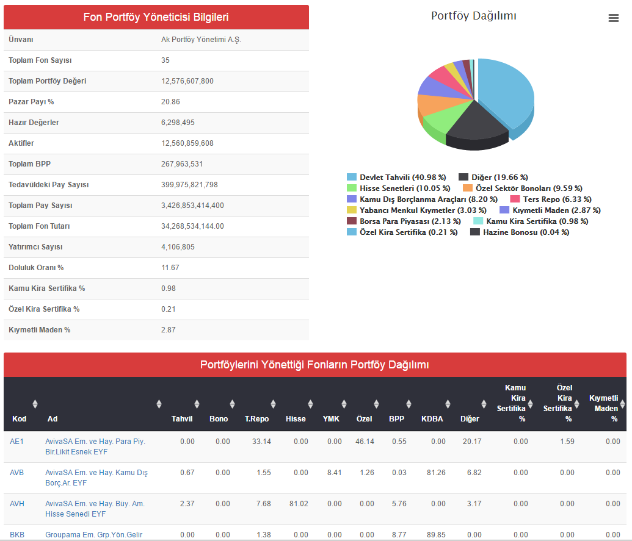Open AvivaSA Para Piy. Bir.Likit Esnek EYF link
The image size is (632, 541).
coord(95,447)
